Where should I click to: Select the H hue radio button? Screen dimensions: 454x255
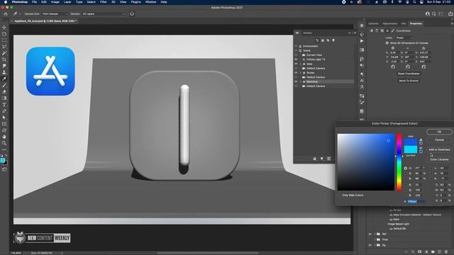[406, 168]
